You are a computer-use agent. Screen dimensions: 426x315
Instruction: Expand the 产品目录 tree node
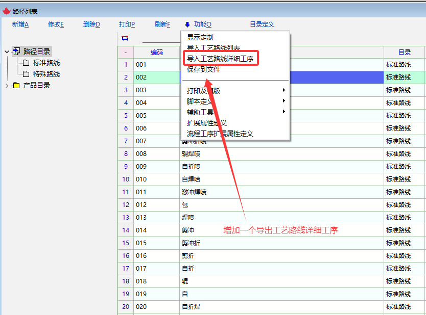point(7,85)
